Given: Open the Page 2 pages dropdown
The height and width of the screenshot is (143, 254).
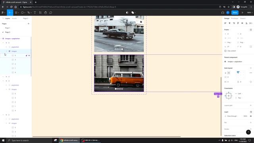Looking at the screenshot, I should coord(26,19).
